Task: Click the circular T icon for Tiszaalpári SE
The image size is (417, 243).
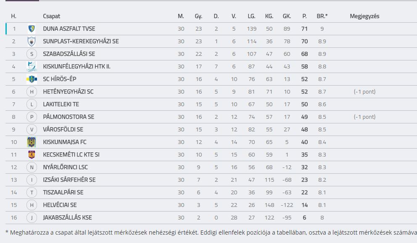Action: click(x=32, y=193)
